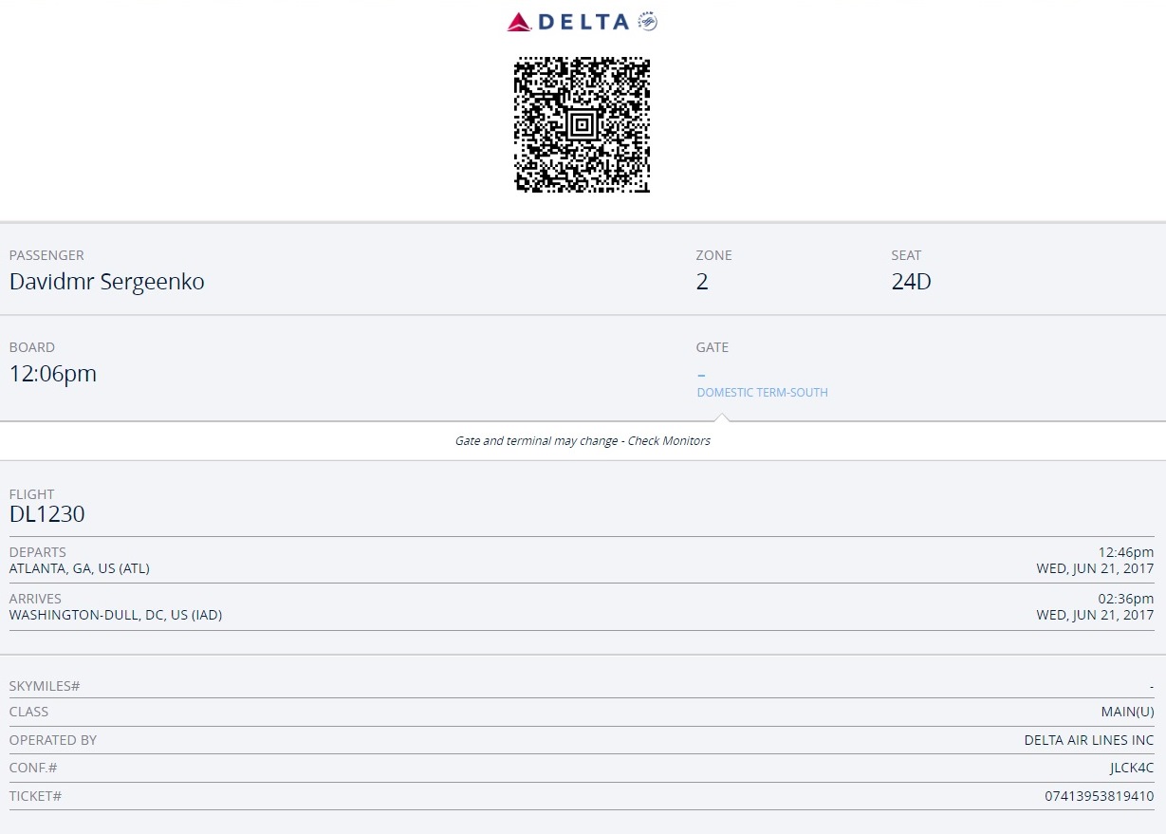
Task: Click ticket number 07413953819410
Action: point(1099,796)
